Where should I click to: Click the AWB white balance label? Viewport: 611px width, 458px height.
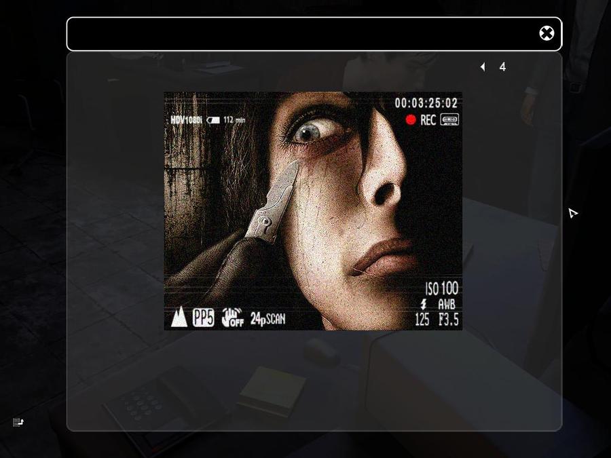[447, 304]
